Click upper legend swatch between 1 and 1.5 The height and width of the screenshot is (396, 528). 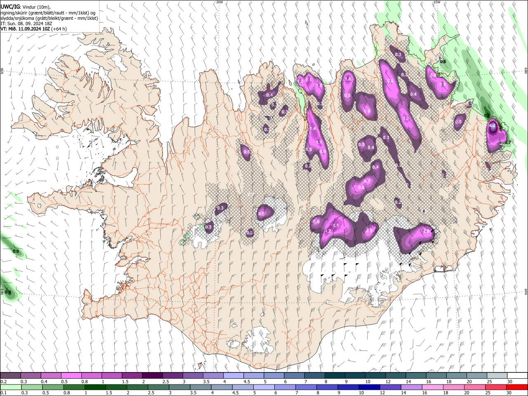click(x=111, y=376)
